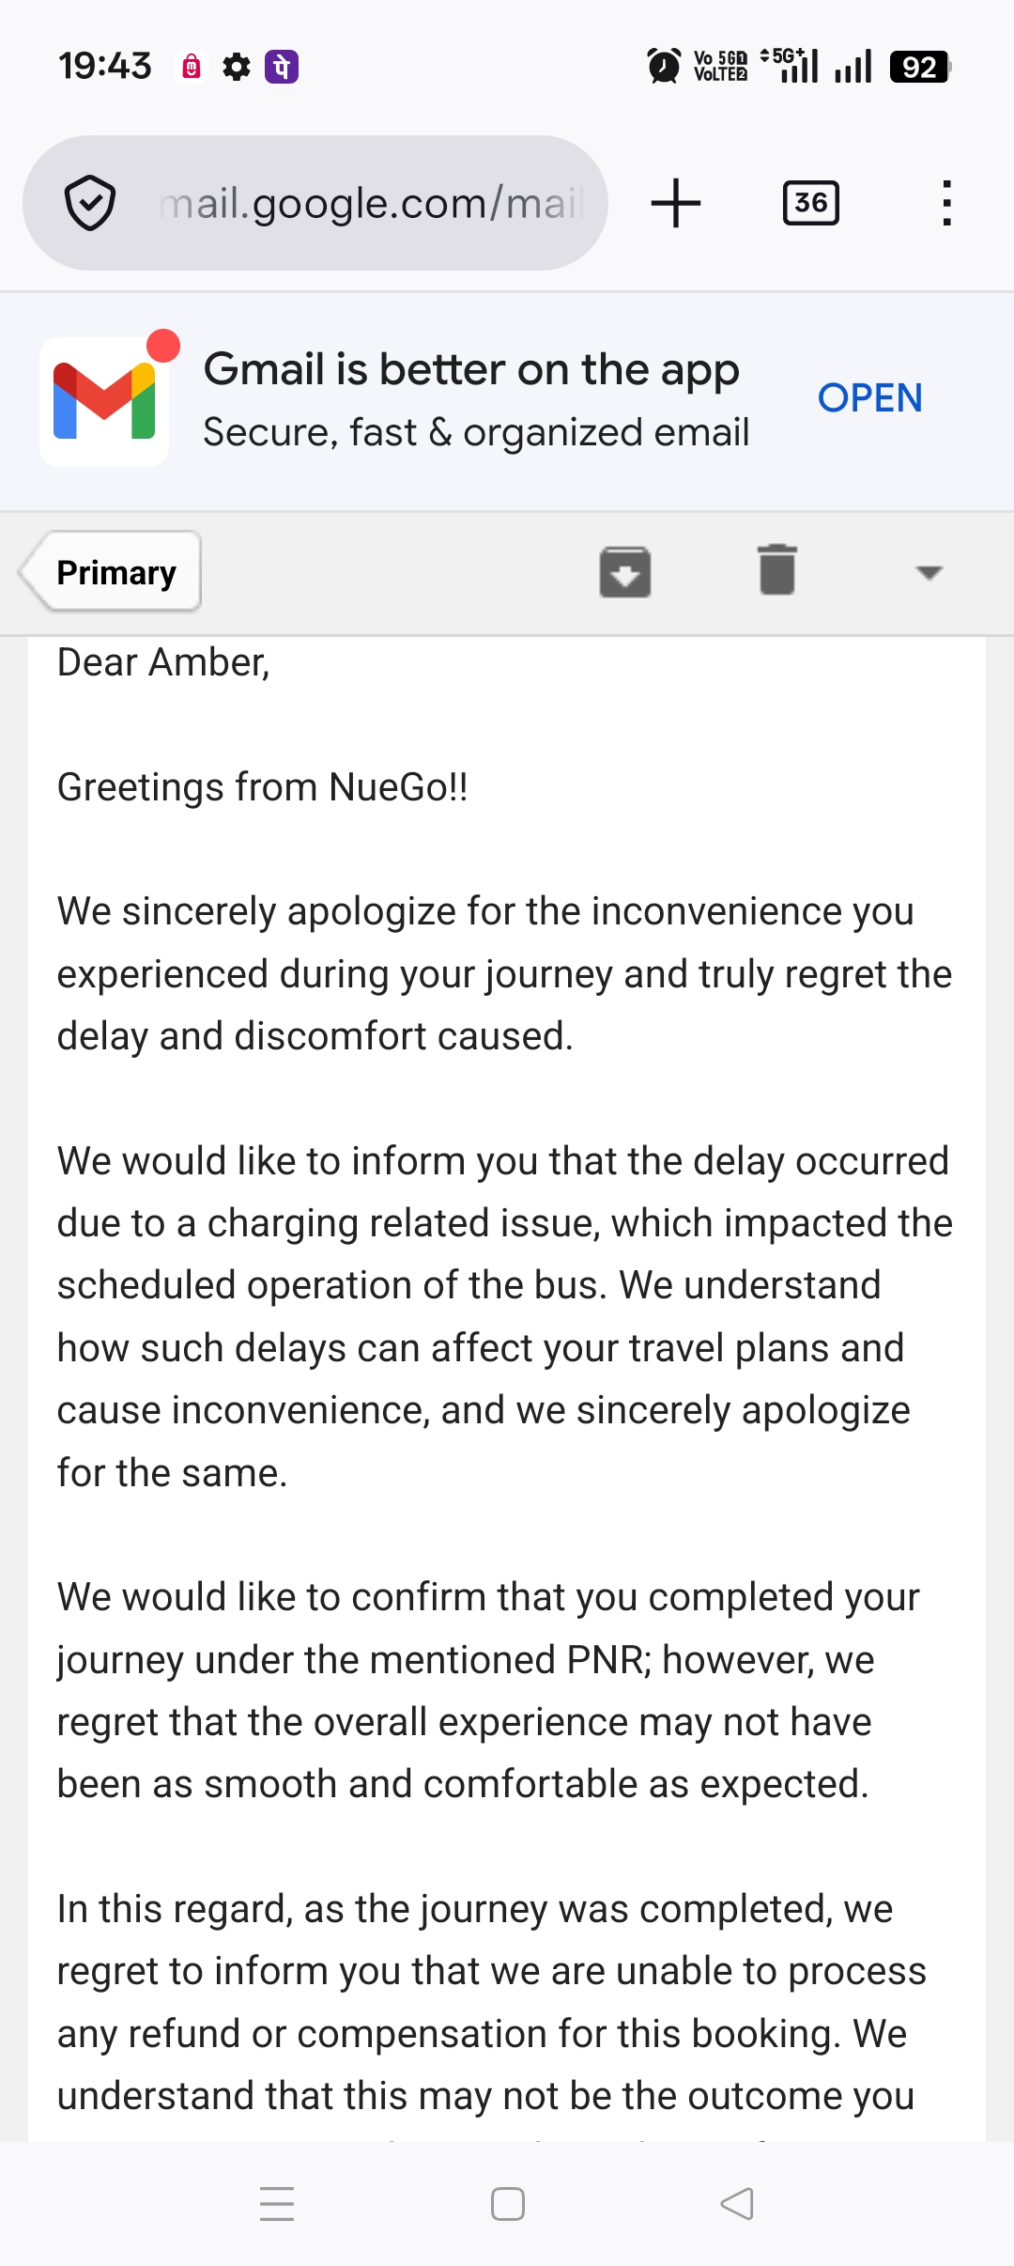Tap the settings gear notification icon
1014x2266 pixels.
pyautogui.click(x=237, y=67)
